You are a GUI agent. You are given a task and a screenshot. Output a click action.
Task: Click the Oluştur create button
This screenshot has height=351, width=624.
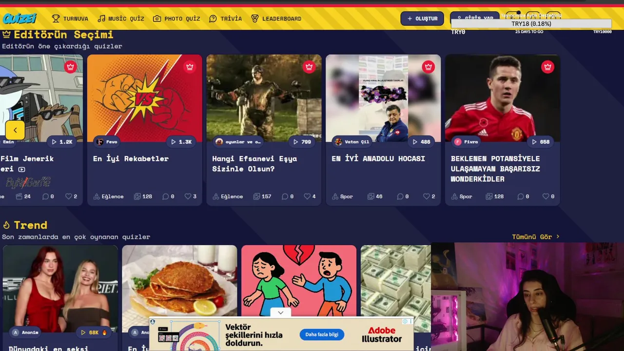pyautogui.click(x=422, y=19)
